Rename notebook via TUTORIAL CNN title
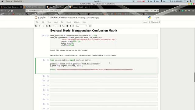Image resolution: width=195 pixels, height=110 pixels. coord(56,18)
